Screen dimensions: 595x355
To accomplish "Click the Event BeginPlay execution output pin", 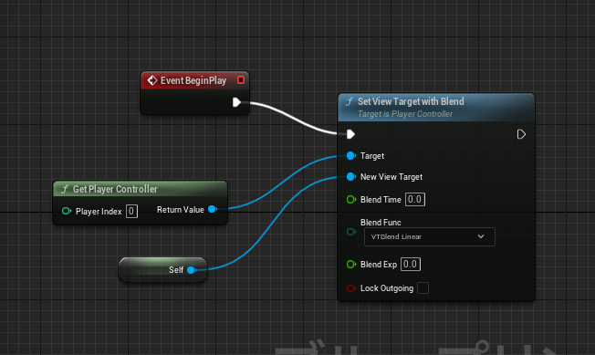I will [x=236, y=102].
